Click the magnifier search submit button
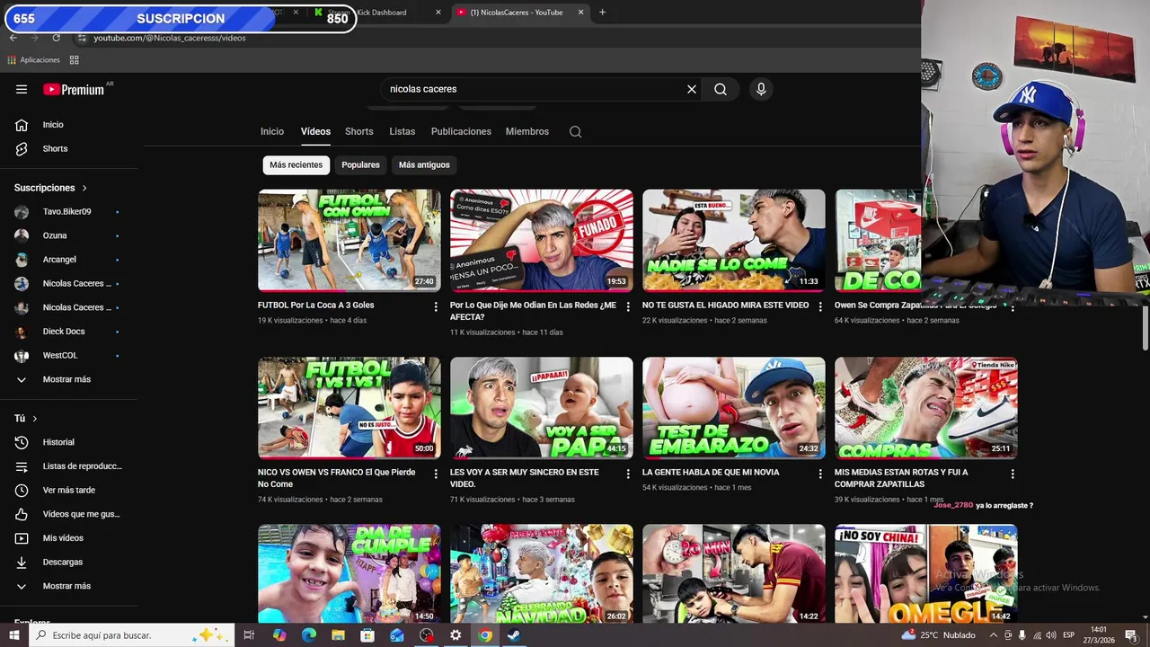The image size is (1150, 647). click(721, 89)
